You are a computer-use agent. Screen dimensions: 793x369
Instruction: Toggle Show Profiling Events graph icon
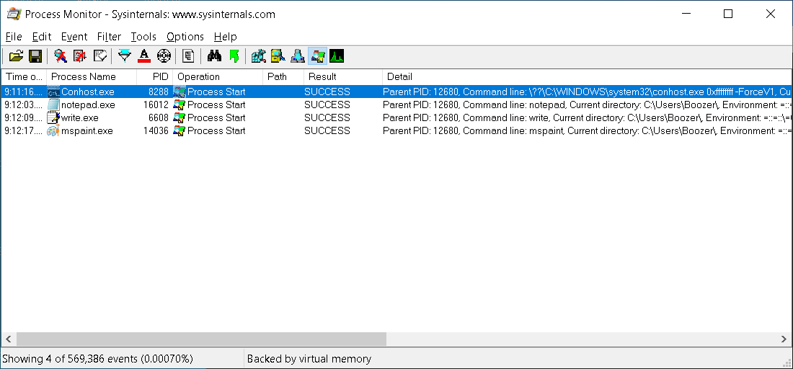click(337, 56)
